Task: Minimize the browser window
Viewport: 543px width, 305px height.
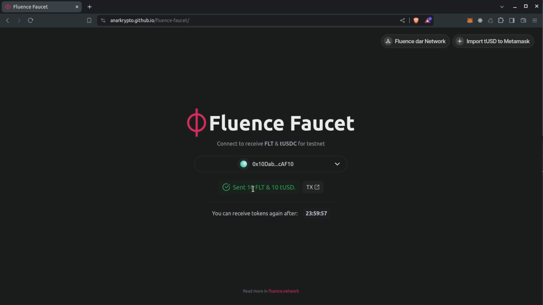Action: click(x=515, y=7)
